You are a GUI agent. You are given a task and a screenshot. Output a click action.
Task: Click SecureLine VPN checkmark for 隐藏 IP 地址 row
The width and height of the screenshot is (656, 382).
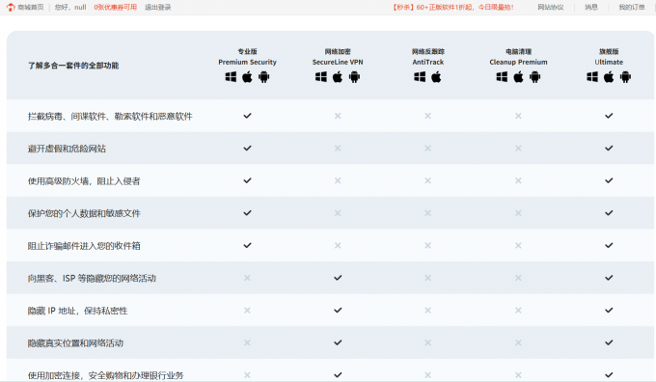[x=338, y=310]
